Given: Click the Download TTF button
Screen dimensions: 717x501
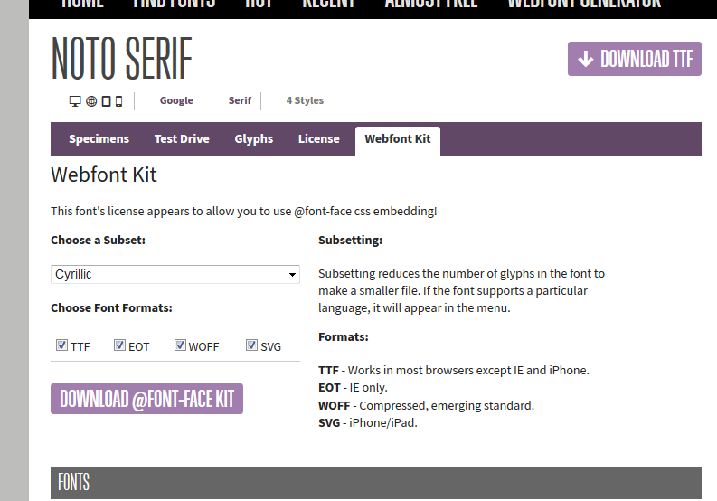Looking at the screenshot, I should pyautogui.click(x=635, y=59).
